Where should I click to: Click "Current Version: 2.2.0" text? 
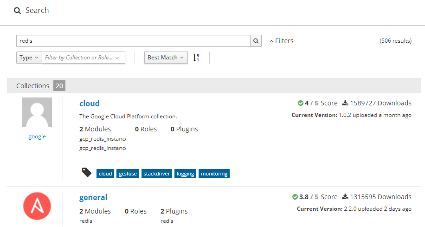click(326, 209)
